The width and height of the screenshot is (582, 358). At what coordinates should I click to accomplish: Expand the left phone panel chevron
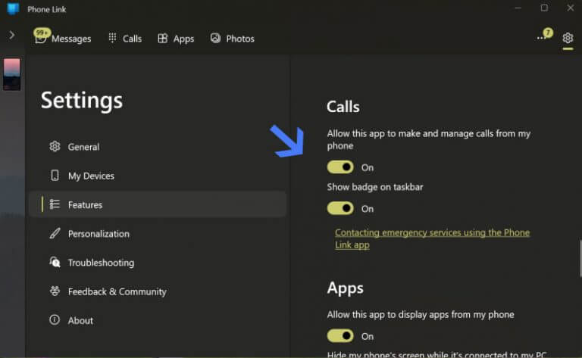coord(12,36)
